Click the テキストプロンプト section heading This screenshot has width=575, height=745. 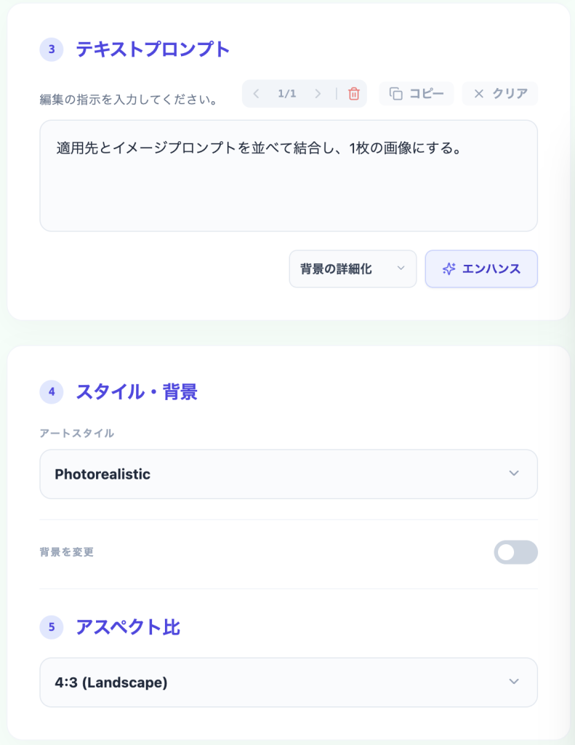pos(153,49)
